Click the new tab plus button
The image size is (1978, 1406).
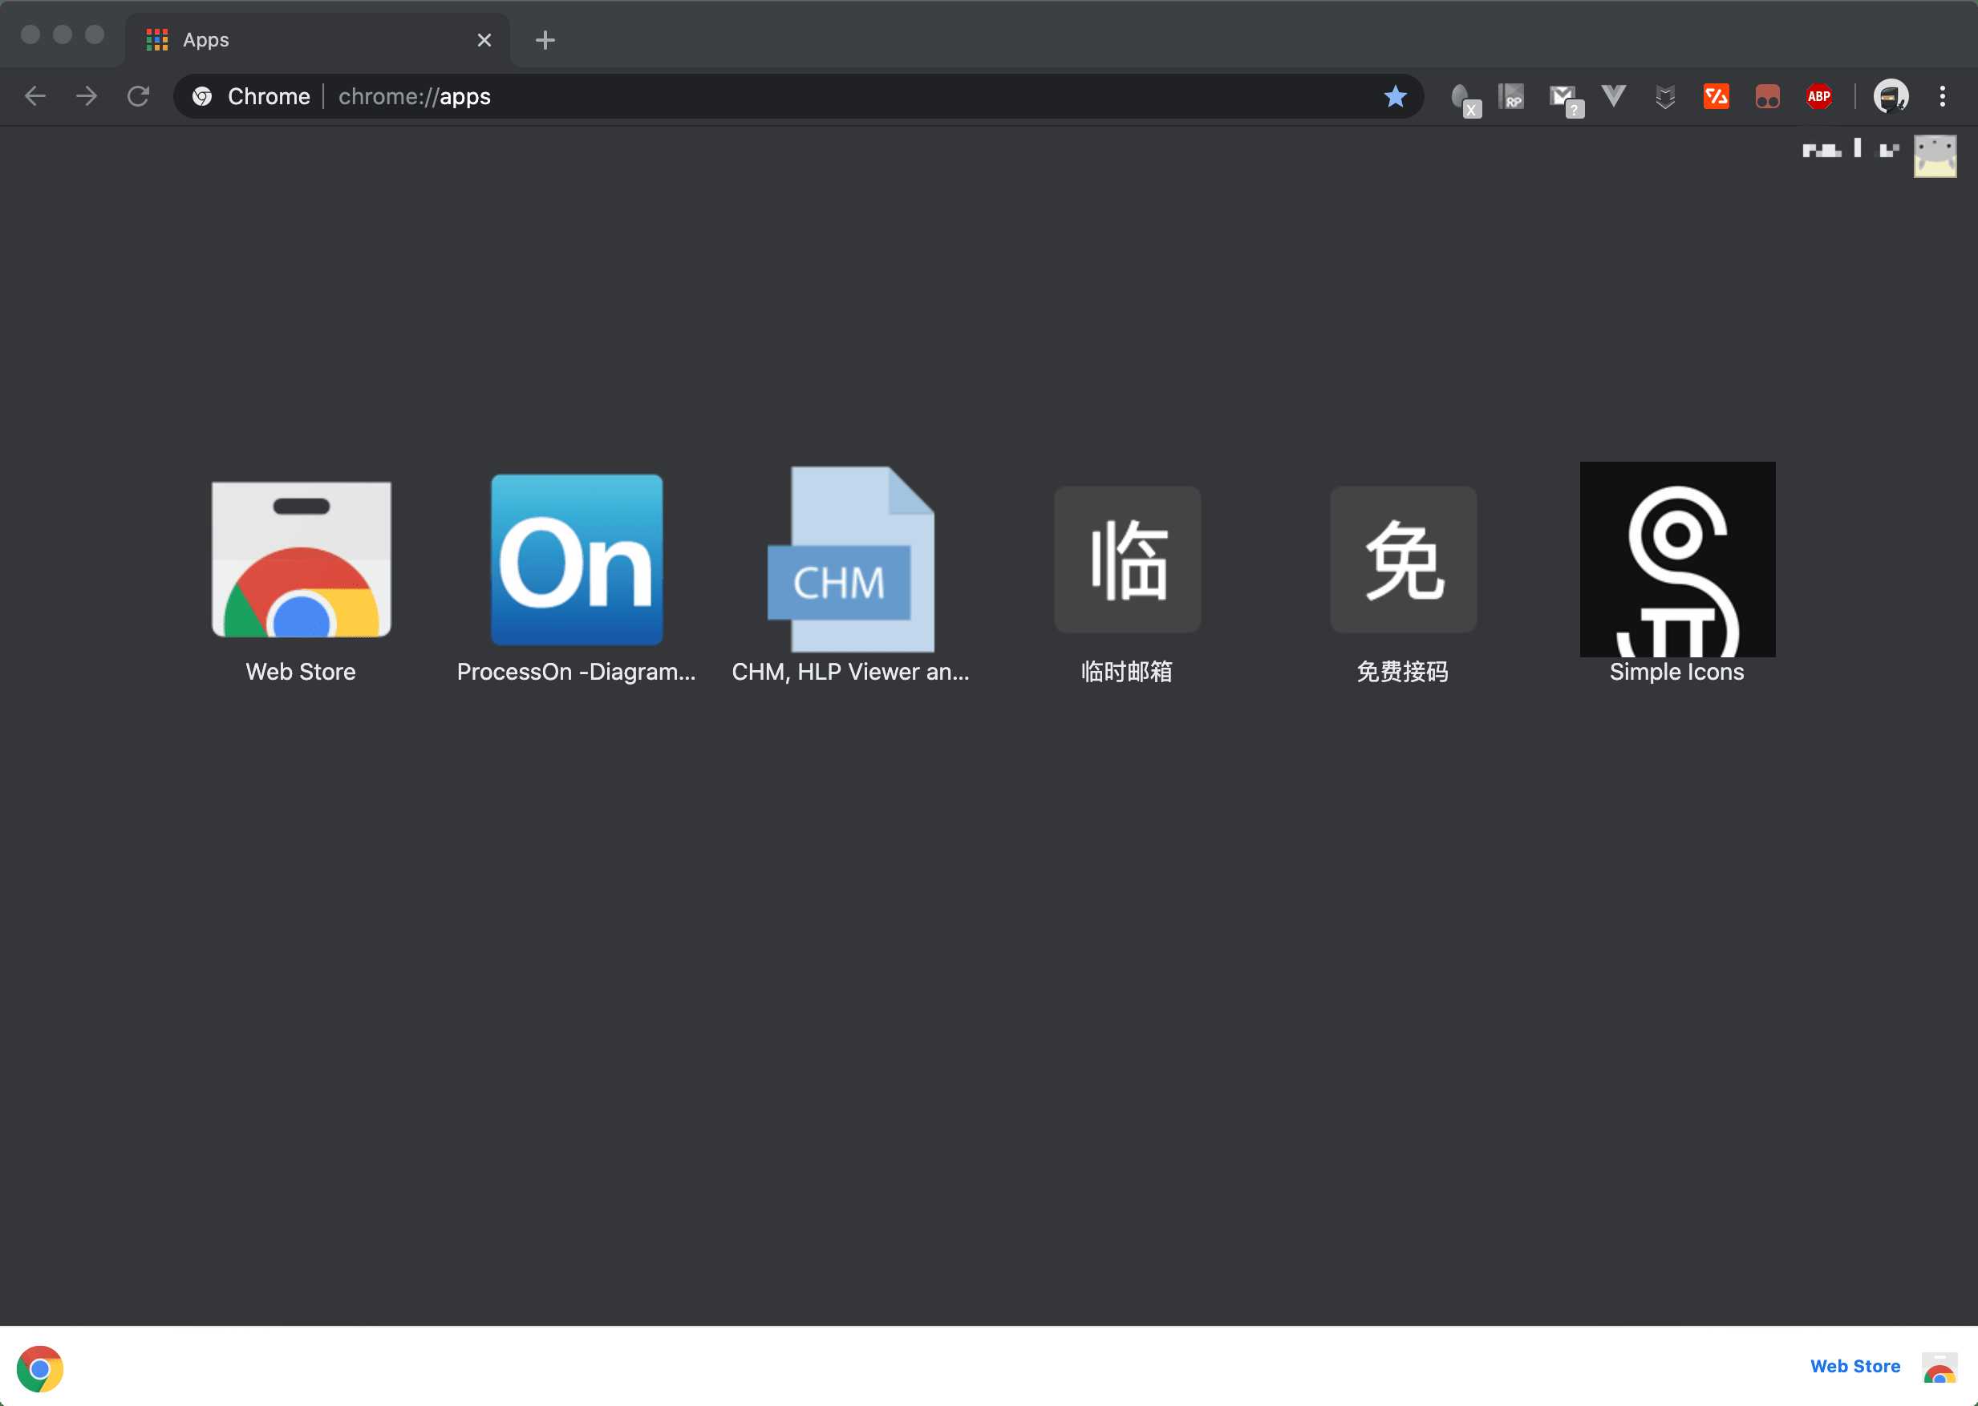pyautogui.click(x=544, y=39)
